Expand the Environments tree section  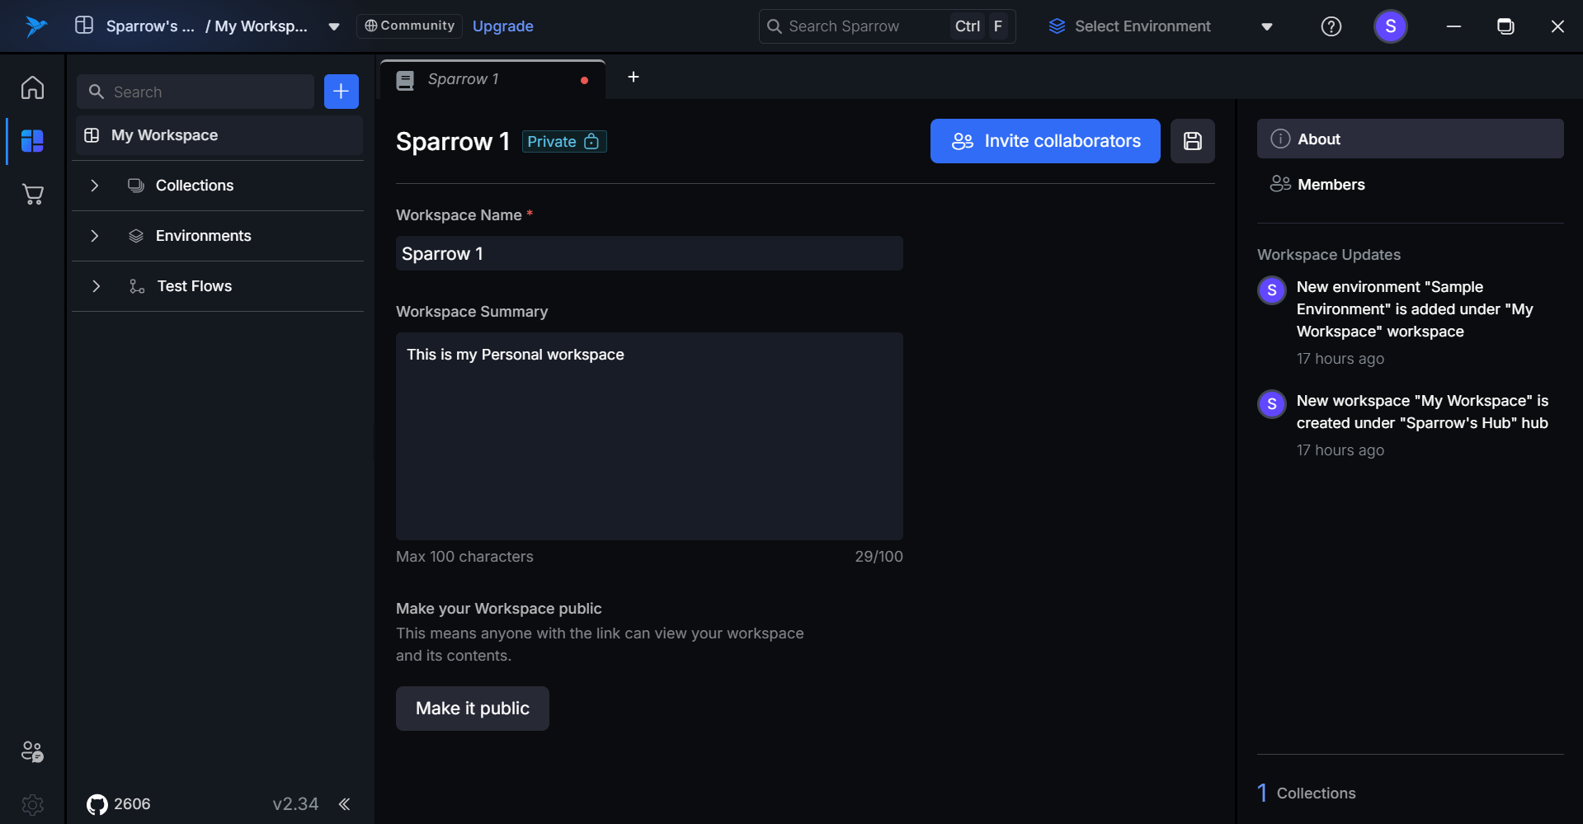point(95,236)
